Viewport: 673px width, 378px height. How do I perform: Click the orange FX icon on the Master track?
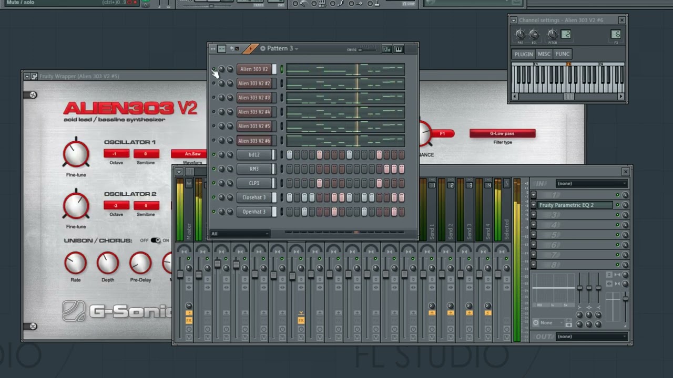coord(189,320)
